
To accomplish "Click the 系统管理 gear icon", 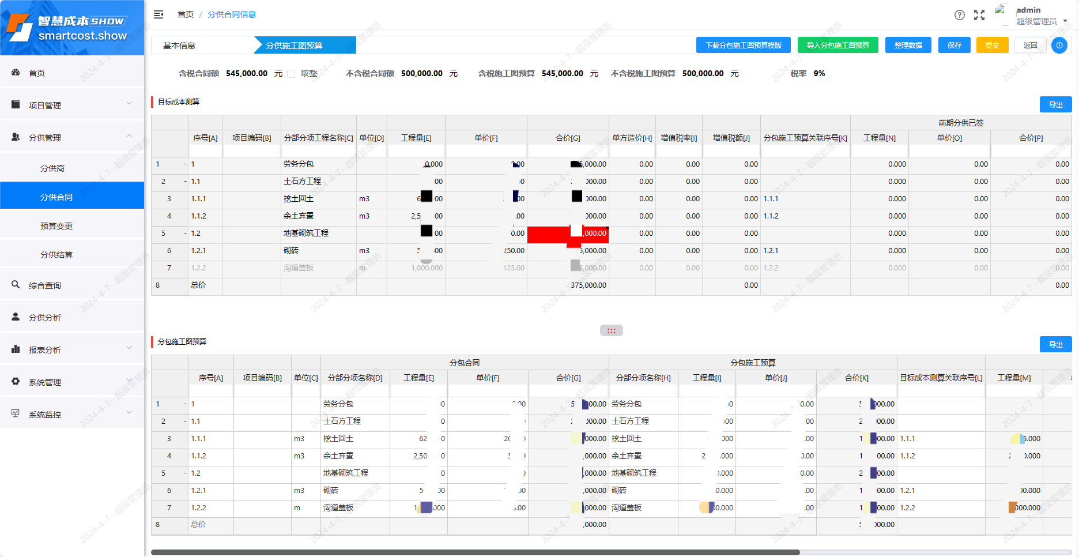I will (x=16, y=382).
